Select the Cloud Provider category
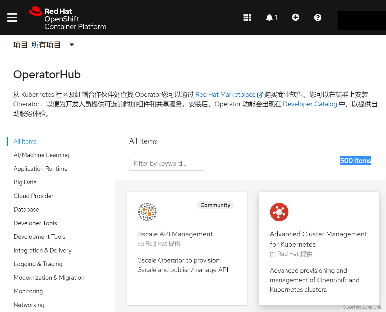 pos(34,196)
